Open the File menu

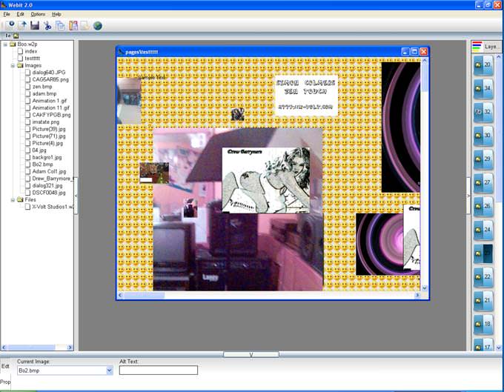pyautogui.click(x=7, y=14)
